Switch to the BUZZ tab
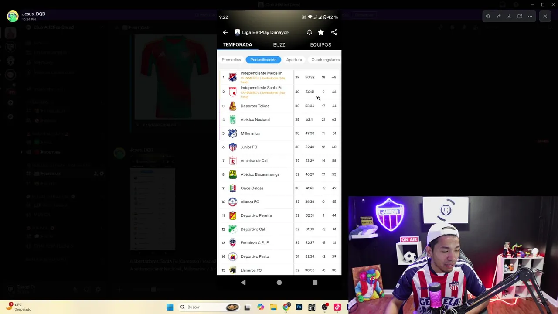This screenshot has width=558, height=314. point(279,45)
